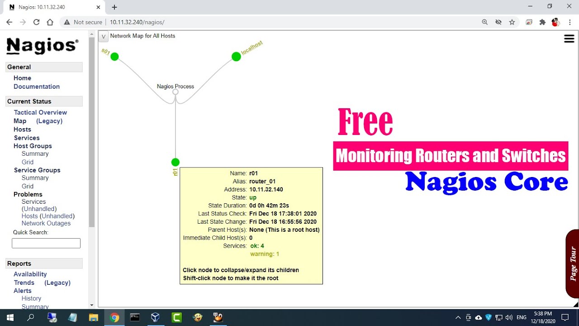This screenshot has width=579, height=326.
Task: Open the Home link
Action: [x=22, y=78]
